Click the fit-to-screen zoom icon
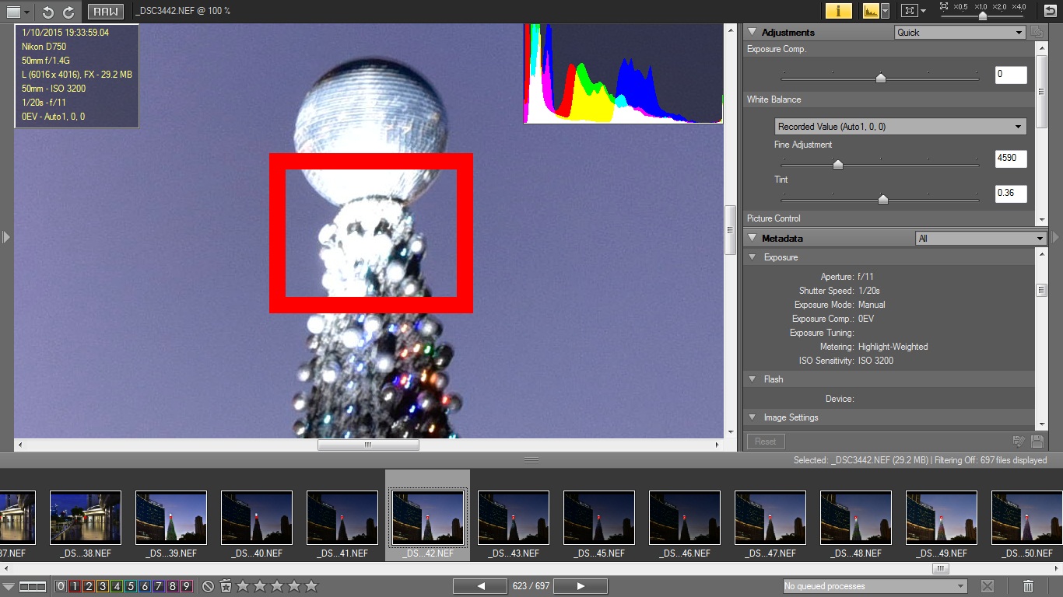Screen dimensions: 1063x597 point(908,11)
